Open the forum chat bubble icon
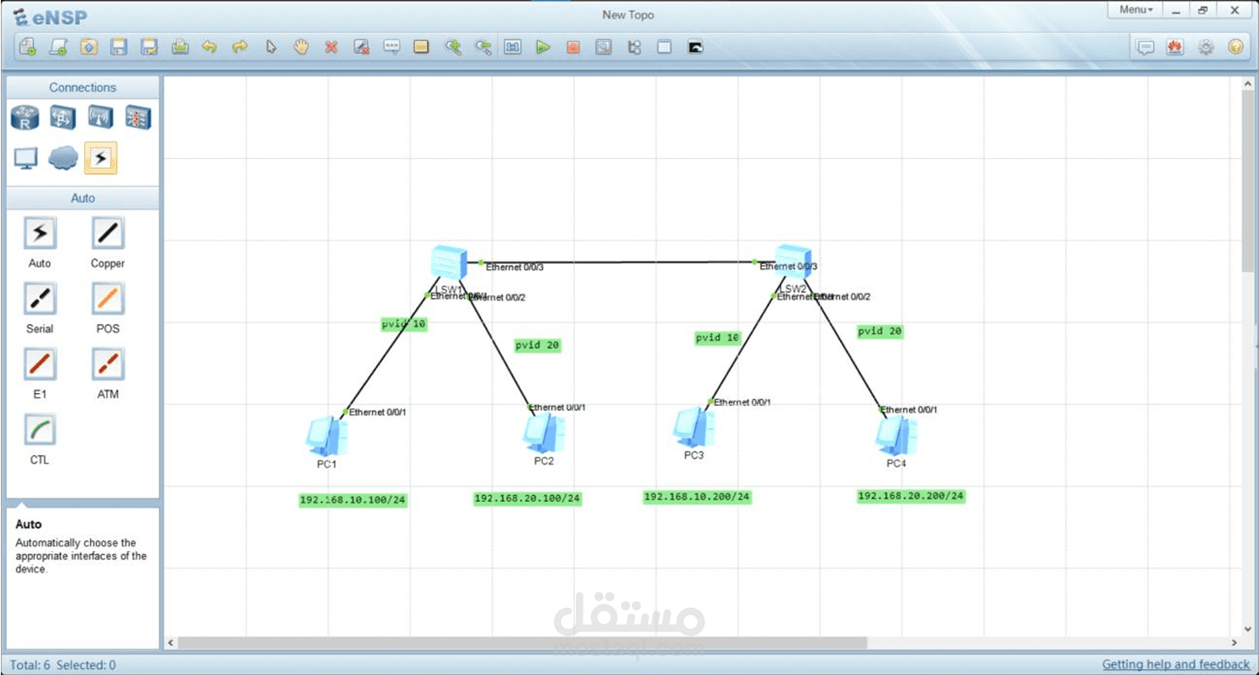Image resolution: width=1259 pixels, height=675 pixels. 1145,48
